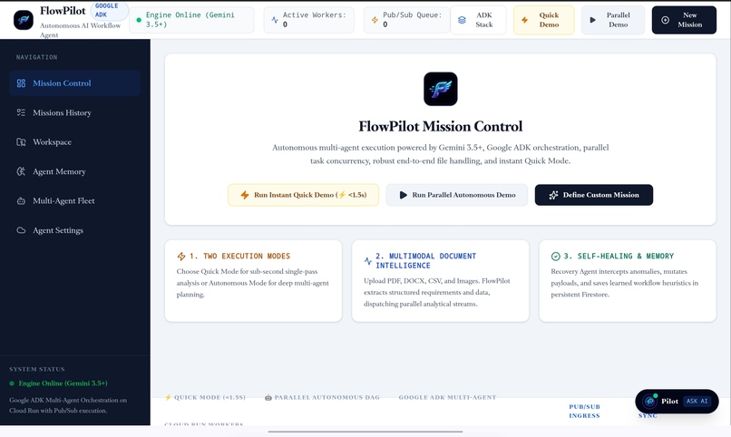Open Mission Control in sidebar
The height and width of the screenshot is (437, 731).
click(x=74, y=83)
